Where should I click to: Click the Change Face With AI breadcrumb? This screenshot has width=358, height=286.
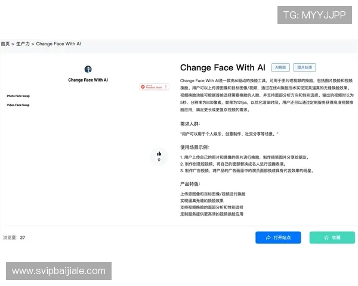click(58, 43)
